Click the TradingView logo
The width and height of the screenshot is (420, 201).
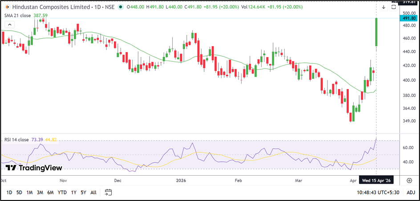[x=33, y=168]
